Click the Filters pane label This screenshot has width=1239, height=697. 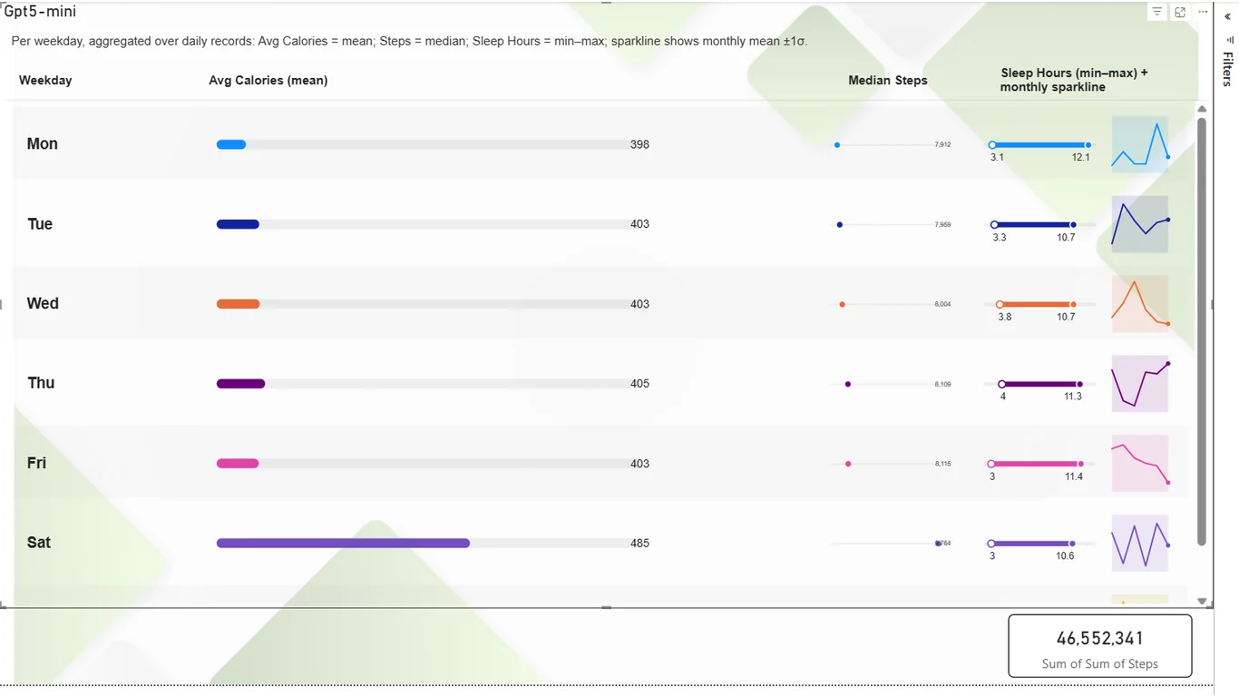(1228, 69)
